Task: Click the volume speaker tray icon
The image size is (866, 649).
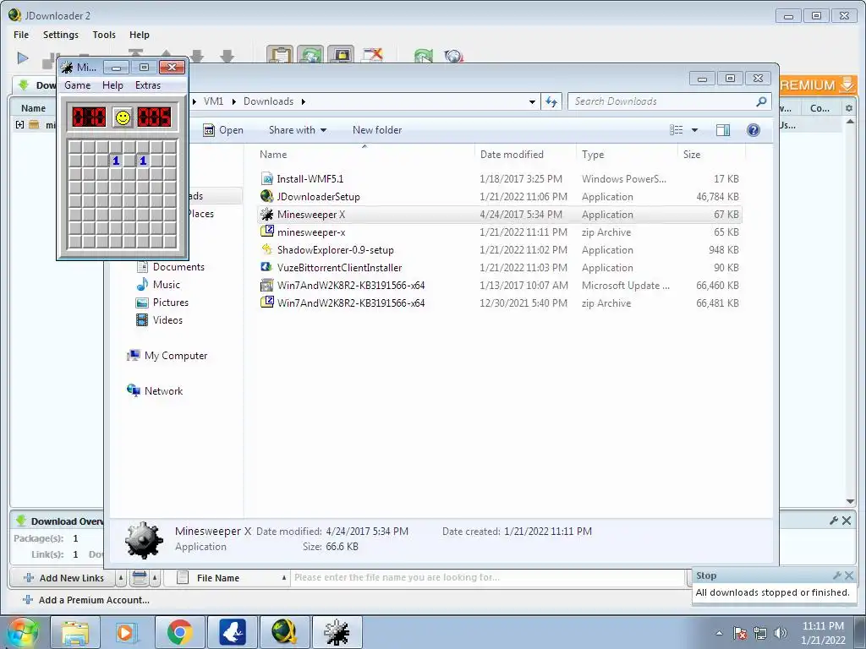Action: (x=781, y=633)
